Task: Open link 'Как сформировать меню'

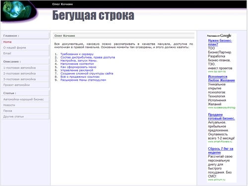Action: click(78, 67)
